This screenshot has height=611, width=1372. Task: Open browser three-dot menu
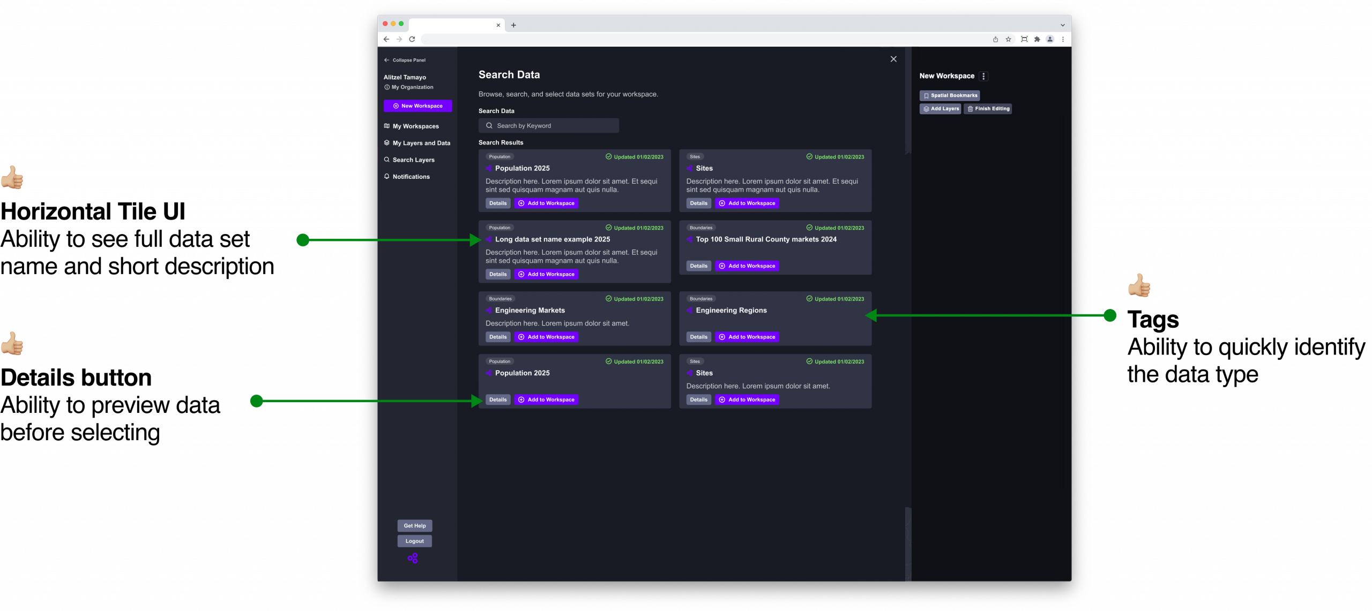coord(1063,39)
